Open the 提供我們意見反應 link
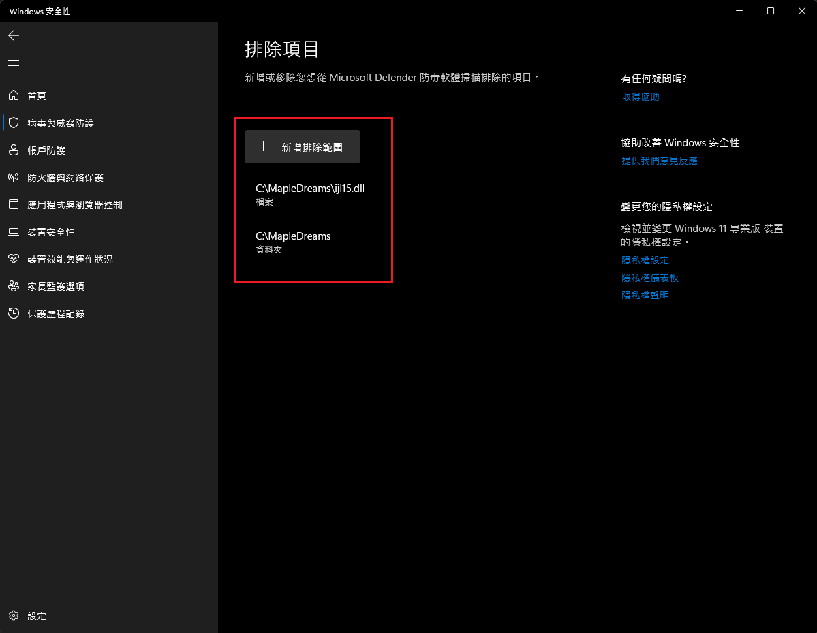 [x=659, y=161]
